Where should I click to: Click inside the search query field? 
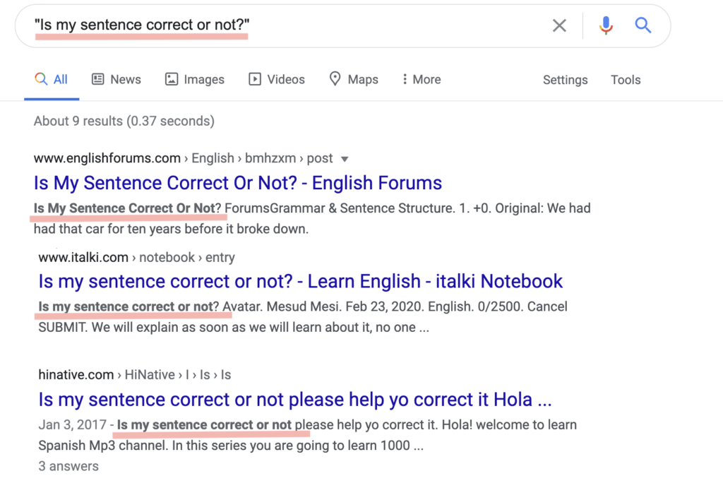(x=282, y=26)
